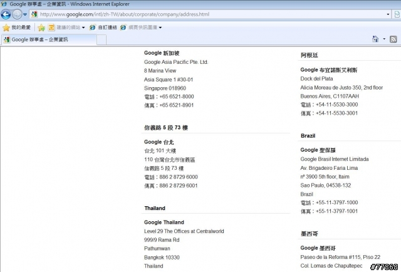Open the 自訂連結 favorites bar link
Image resolution: width=401 pixels, height=272 pixels.
click(x=103, y=28)
